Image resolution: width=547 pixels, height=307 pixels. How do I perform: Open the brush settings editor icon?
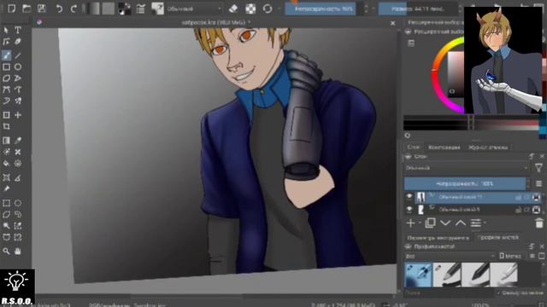[x=140, y=9]
